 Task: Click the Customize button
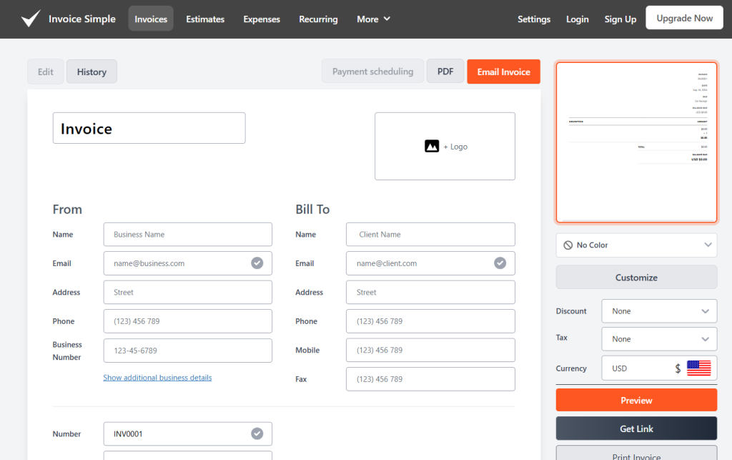tap(636, 278)
